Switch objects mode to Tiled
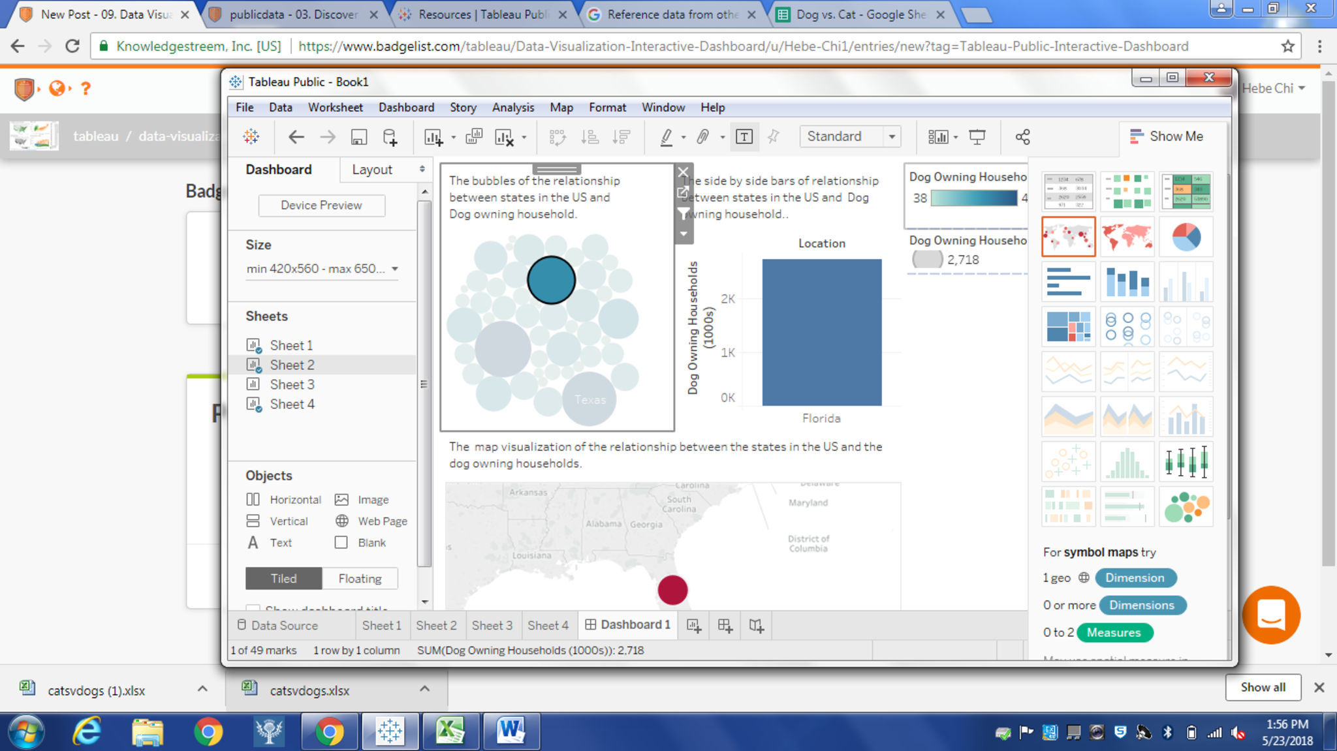Viewport: 1337px width, 751px height. [283, 579]
